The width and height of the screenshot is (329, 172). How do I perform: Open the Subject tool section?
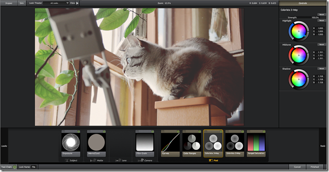71,160
